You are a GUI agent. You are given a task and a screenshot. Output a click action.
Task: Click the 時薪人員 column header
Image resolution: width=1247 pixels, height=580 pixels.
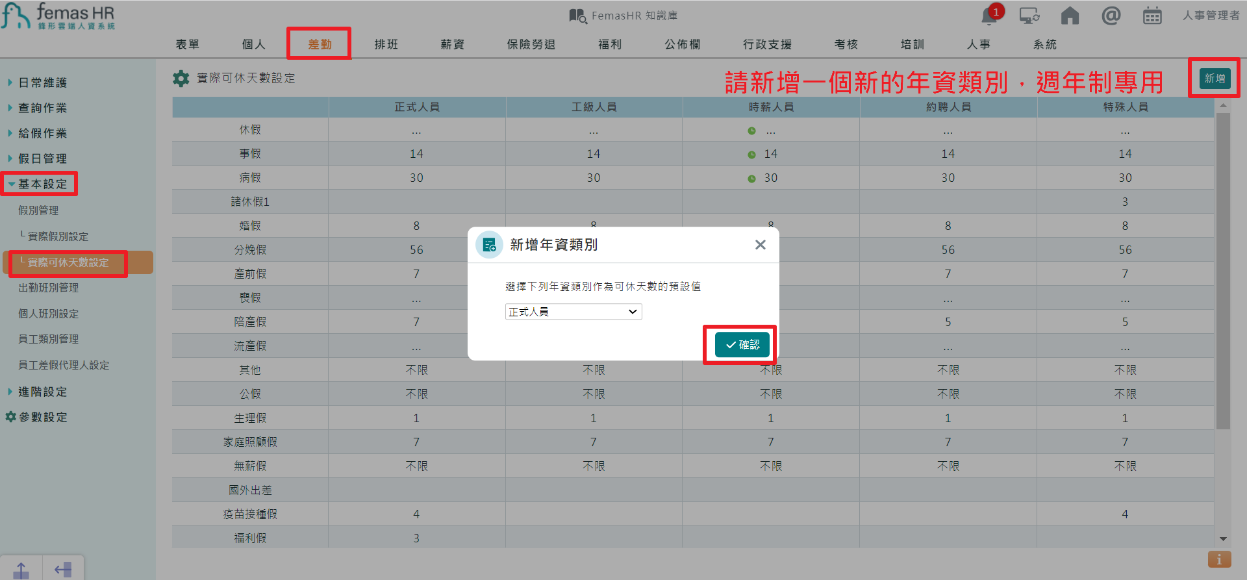point(771,107)
